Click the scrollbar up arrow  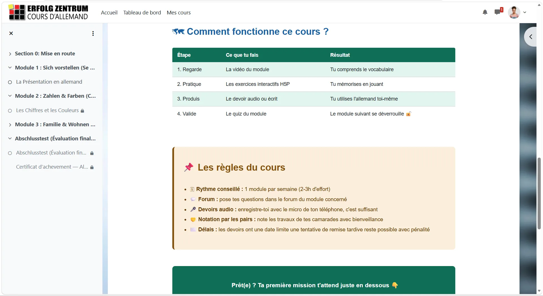(539, 5)
